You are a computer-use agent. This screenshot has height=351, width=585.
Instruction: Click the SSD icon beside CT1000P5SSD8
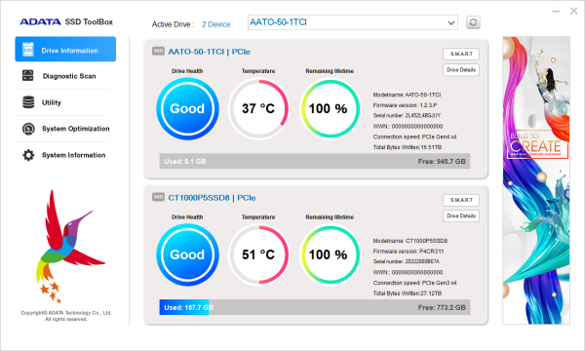click(x=158, y=197)
